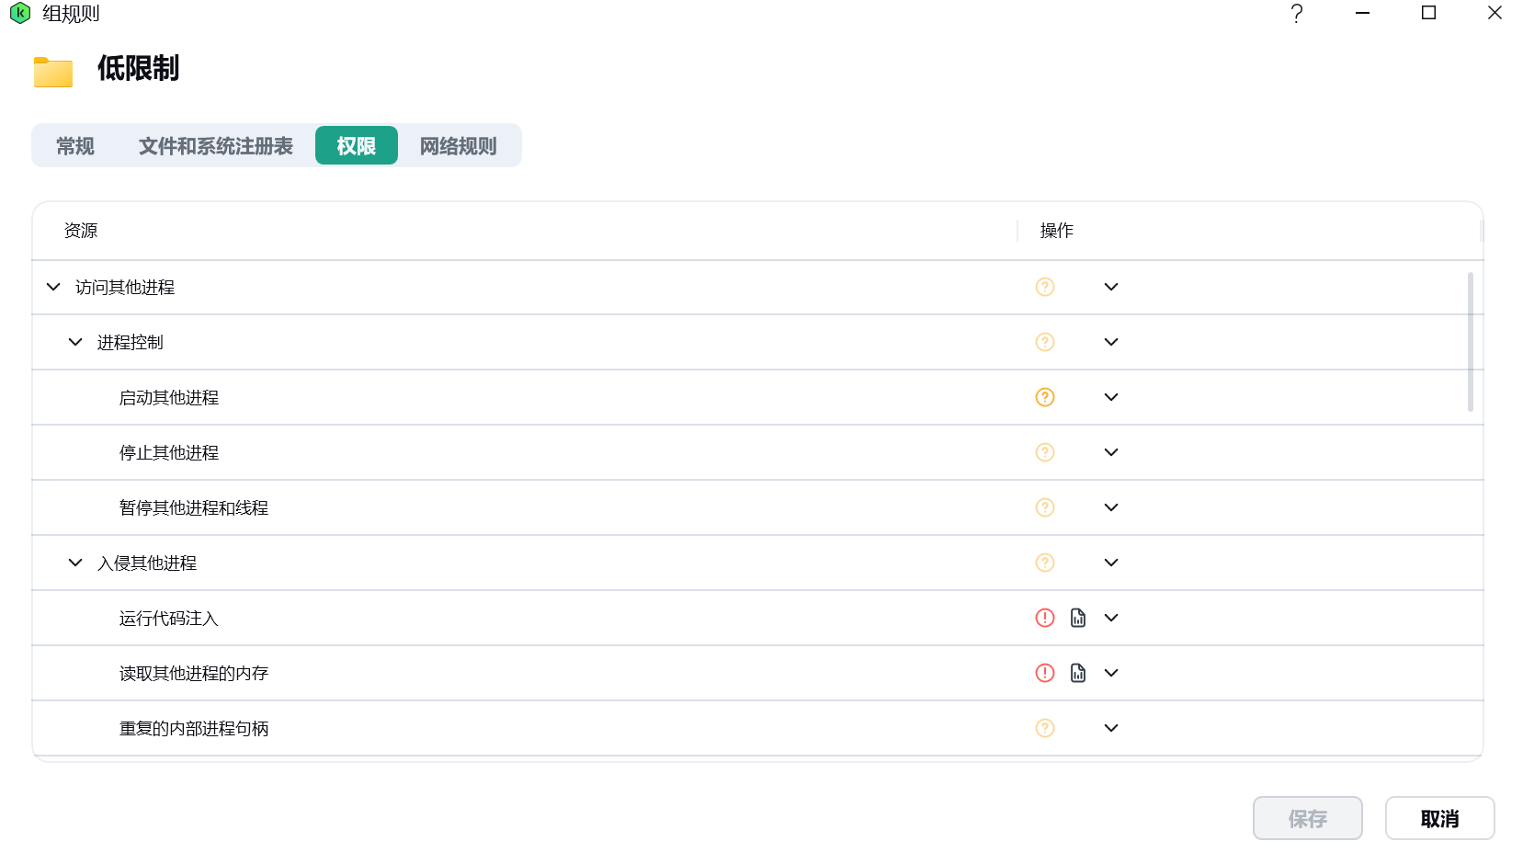This screenshot has width=1523, height=853.
Task: Open the 网络规则 tab
Action: click(458, 146)
